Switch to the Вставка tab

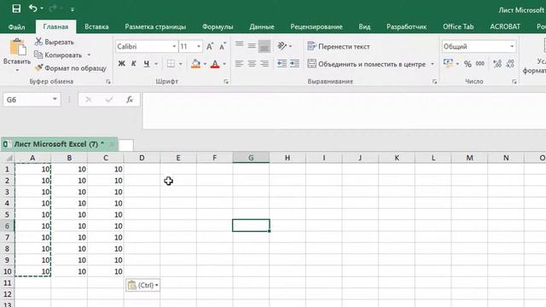(96, 26)
